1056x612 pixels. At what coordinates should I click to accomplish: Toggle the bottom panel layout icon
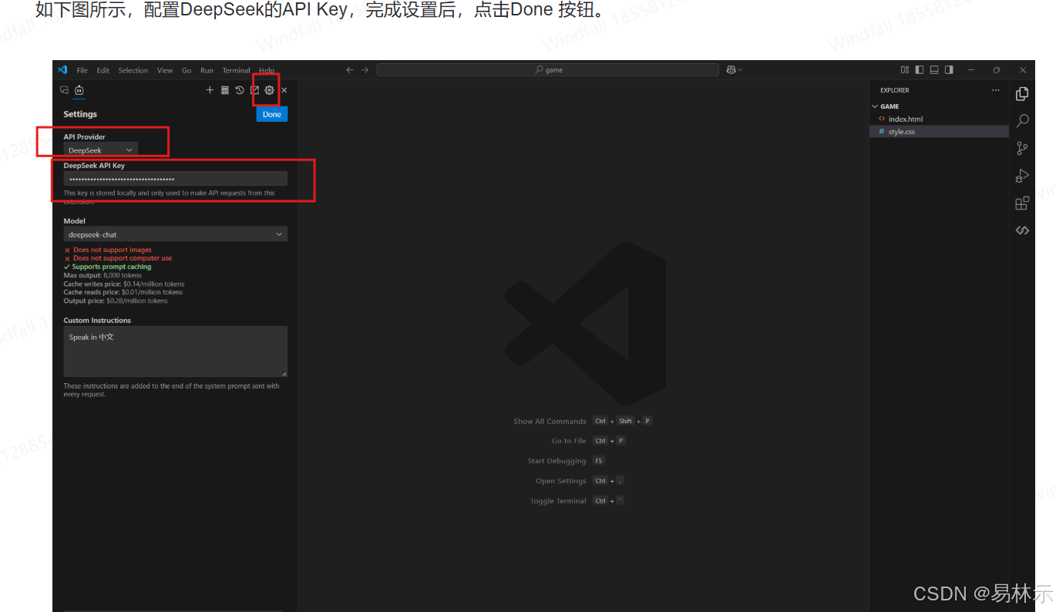pyautogui.click(x=934, y=69)
